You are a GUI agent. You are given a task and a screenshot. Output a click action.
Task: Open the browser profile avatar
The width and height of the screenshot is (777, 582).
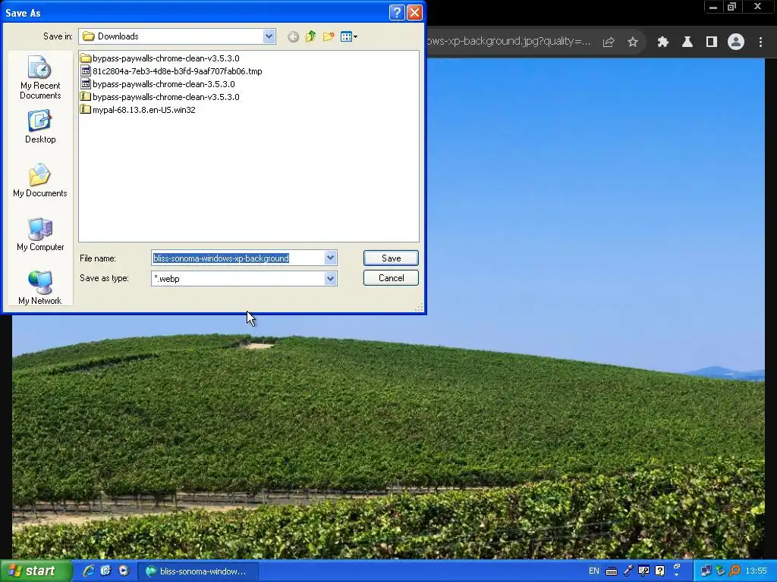pos(736,42)
